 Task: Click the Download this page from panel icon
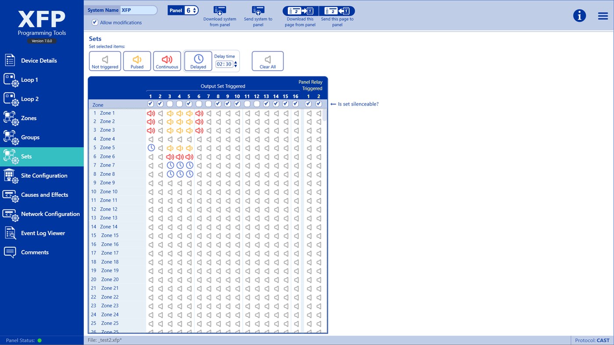click(x=300, y=11)
